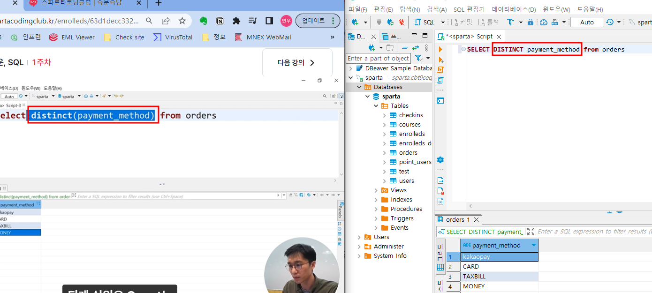Click the navigator filter funnel icon
The image size is (652, 293).
pos(418,58)
